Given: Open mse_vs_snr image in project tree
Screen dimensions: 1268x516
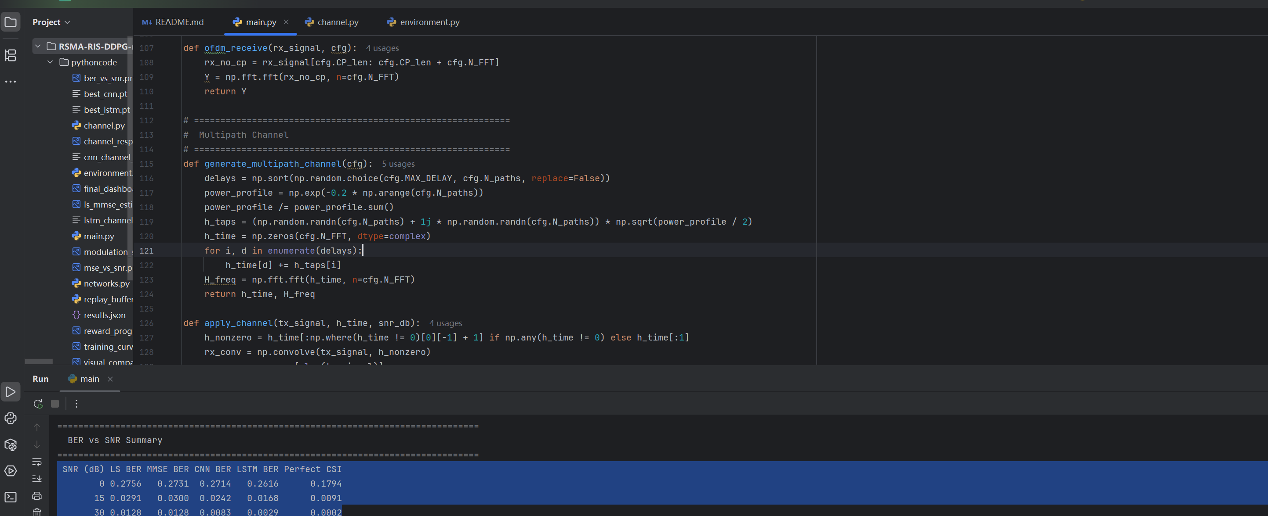Looking at the screenshot, I should pos(103,267).
